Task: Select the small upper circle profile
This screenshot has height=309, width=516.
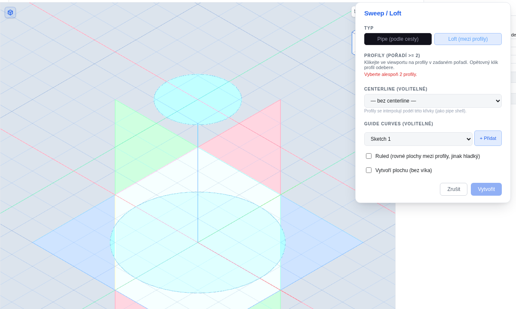Action: [198, 100]
